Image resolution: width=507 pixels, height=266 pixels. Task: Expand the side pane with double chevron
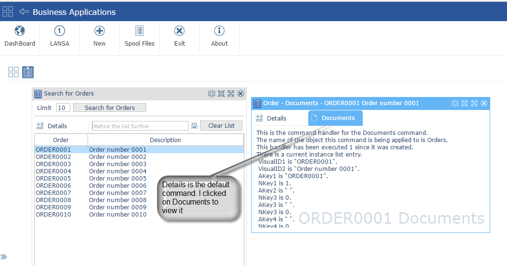point(4,257)
